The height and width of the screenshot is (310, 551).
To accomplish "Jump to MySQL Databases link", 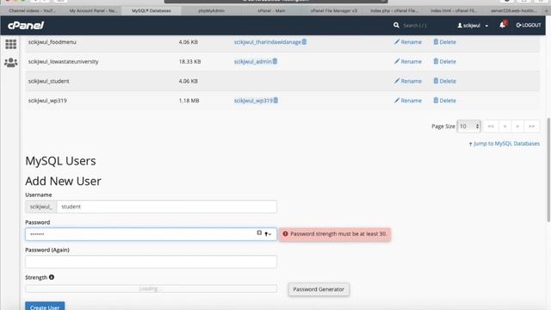I will [x=505, y=144].
